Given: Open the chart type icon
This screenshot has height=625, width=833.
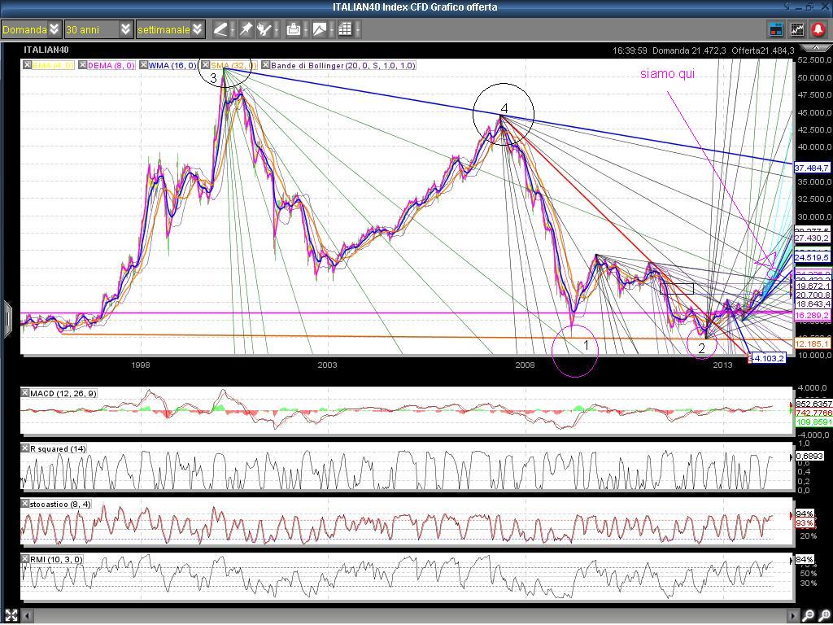Looking at the screenshot, I should [319, 30].
